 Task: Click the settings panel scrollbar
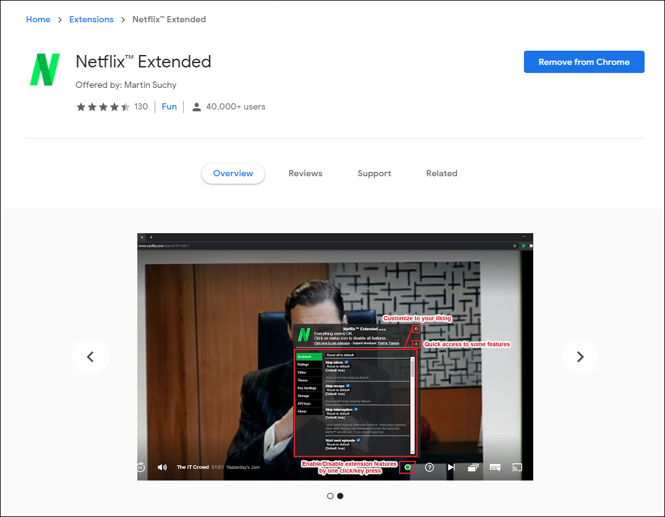(412, 405)
